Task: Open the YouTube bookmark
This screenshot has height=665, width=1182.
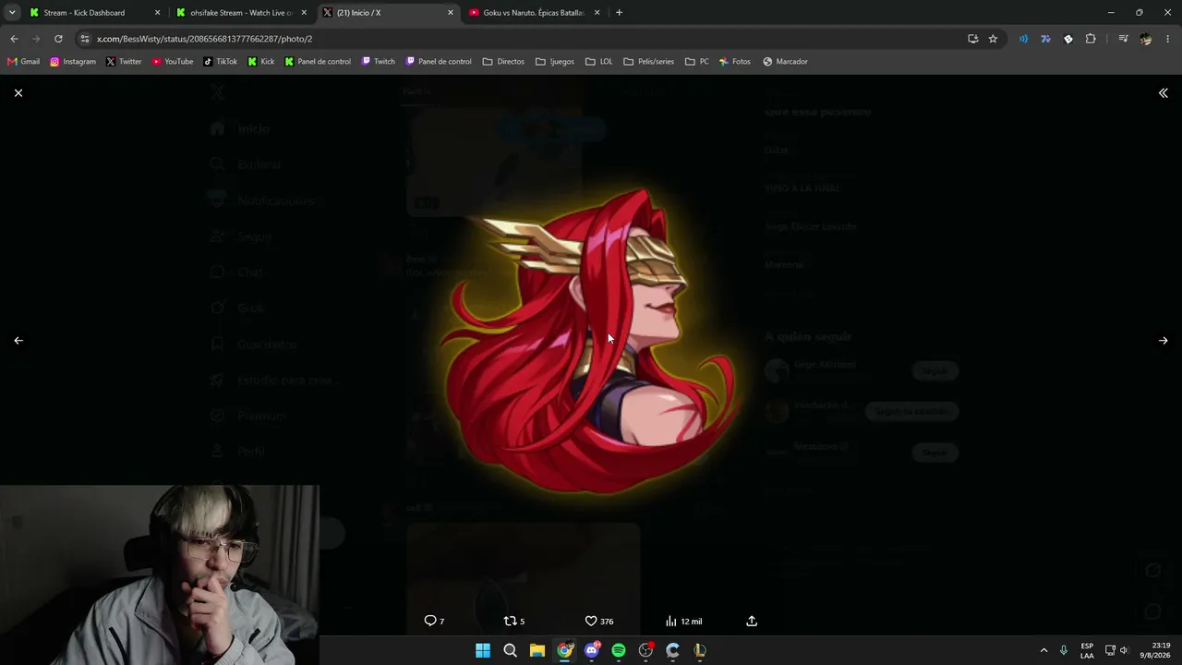Action: click(173, 62)
